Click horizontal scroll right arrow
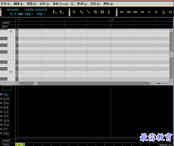Screen dimensions: 174x146 (x=151, y=84)
